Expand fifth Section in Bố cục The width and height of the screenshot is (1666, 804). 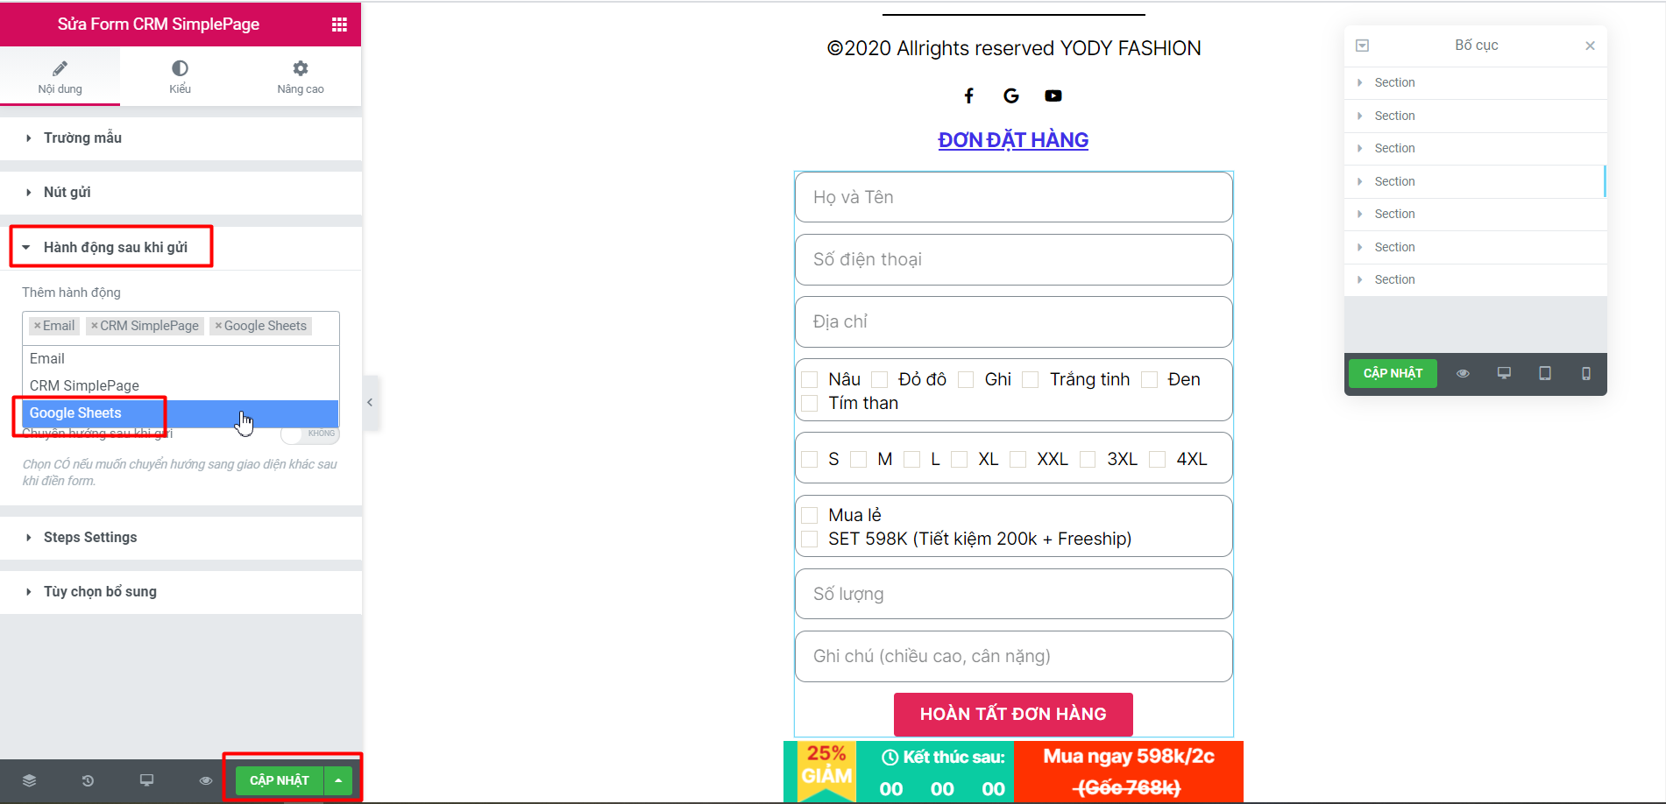point(1359,214)
